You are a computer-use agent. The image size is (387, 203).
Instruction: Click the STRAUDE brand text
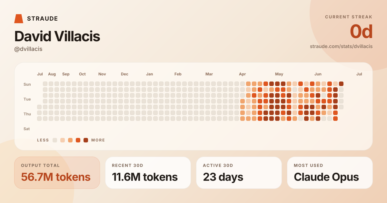[x=43, y=19]
